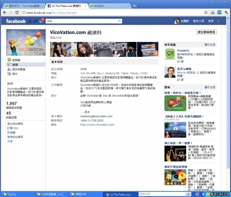Click Home link in Facebook top bar
The width and height of the screenshot is (231, 197).
[x=211, y=21]
